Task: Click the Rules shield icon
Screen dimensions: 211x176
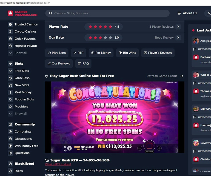Action: point(10,171)
